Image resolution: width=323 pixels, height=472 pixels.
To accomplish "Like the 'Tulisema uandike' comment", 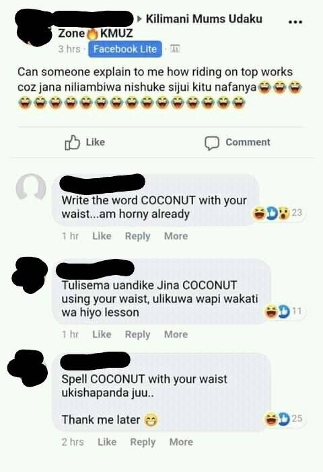I will pos(102,334).
